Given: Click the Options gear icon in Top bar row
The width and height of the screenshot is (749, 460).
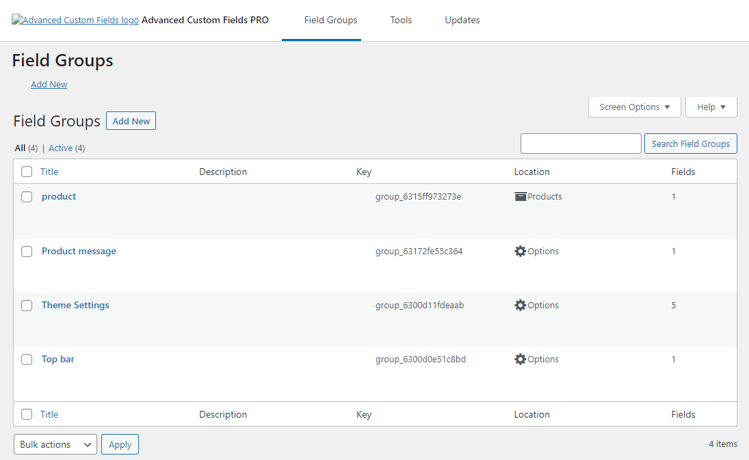Looking at the screenshot, I should click(520, 359).
